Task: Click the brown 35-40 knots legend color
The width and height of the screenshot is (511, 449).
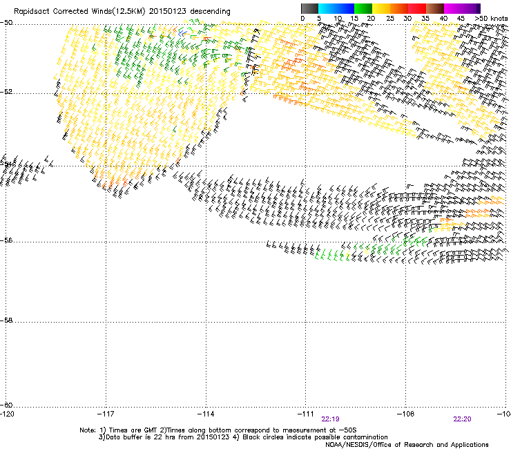Action: coord(435,8)
